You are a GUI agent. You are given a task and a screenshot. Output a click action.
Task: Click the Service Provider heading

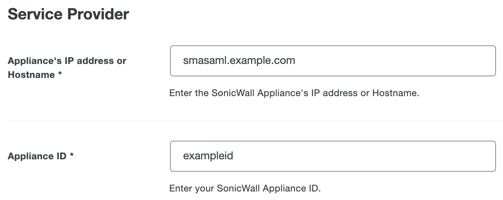coord(68,14)
